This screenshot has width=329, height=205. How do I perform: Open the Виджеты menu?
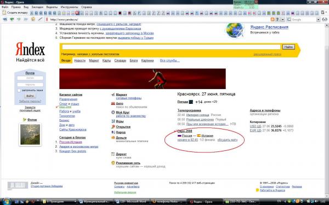52,7
